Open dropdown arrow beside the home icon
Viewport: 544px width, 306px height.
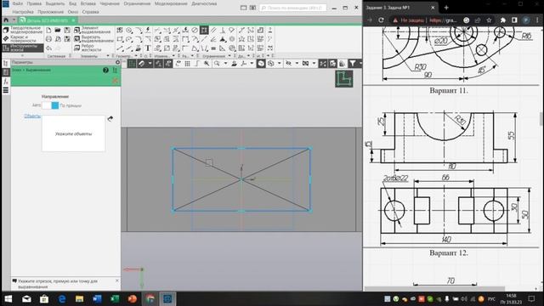click(14, 20)
